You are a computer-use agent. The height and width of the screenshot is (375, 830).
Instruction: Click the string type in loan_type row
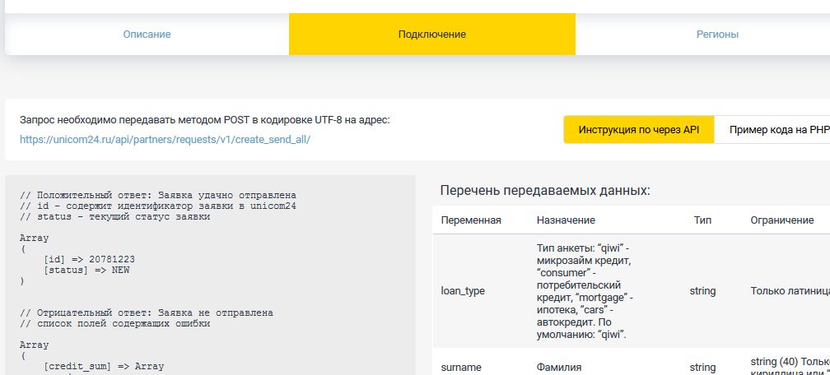[702, 291]
